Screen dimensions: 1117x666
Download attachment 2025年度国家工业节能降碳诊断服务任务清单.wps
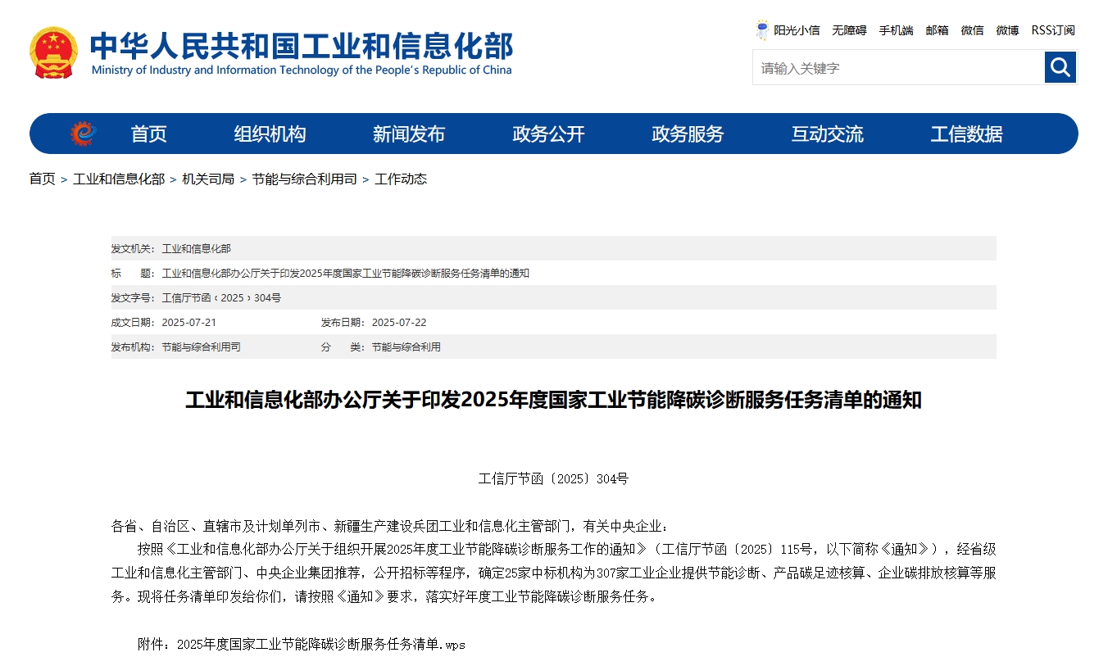pos(320,645)
